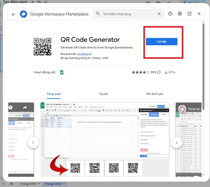
Task: Click the dialog vertical scrollbar
Action: [203, 67]
